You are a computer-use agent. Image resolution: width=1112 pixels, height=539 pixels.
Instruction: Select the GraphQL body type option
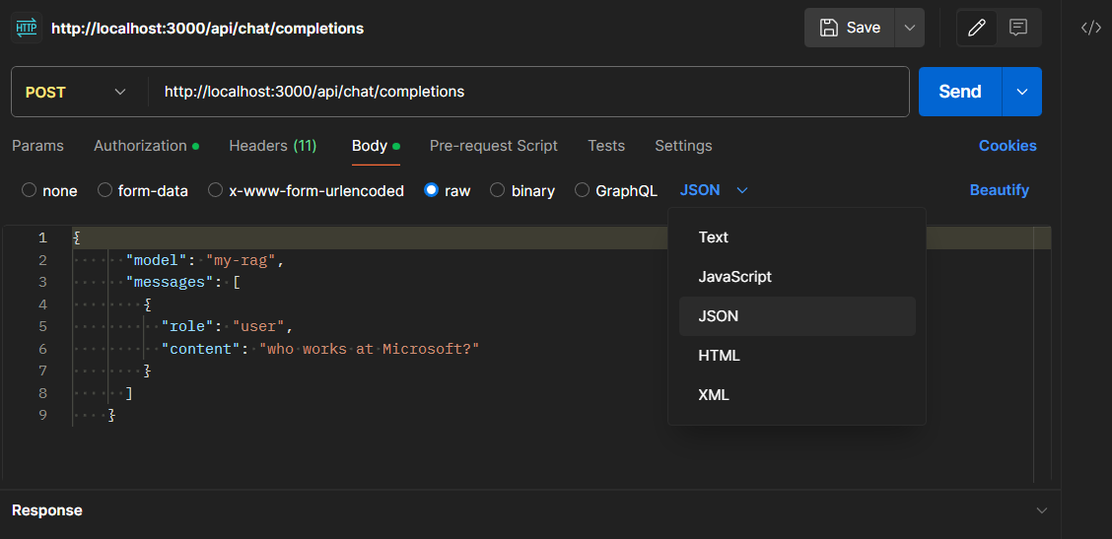pos(583,190)
